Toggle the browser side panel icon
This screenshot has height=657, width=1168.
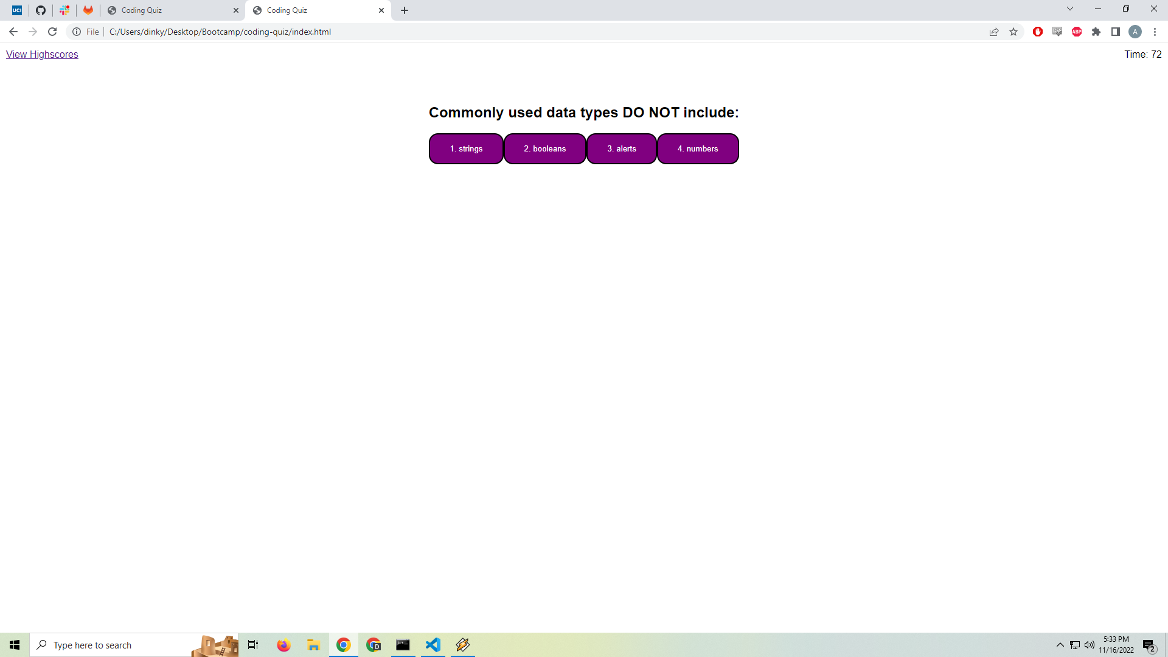pyautogui.click(x=1116, y=32)
